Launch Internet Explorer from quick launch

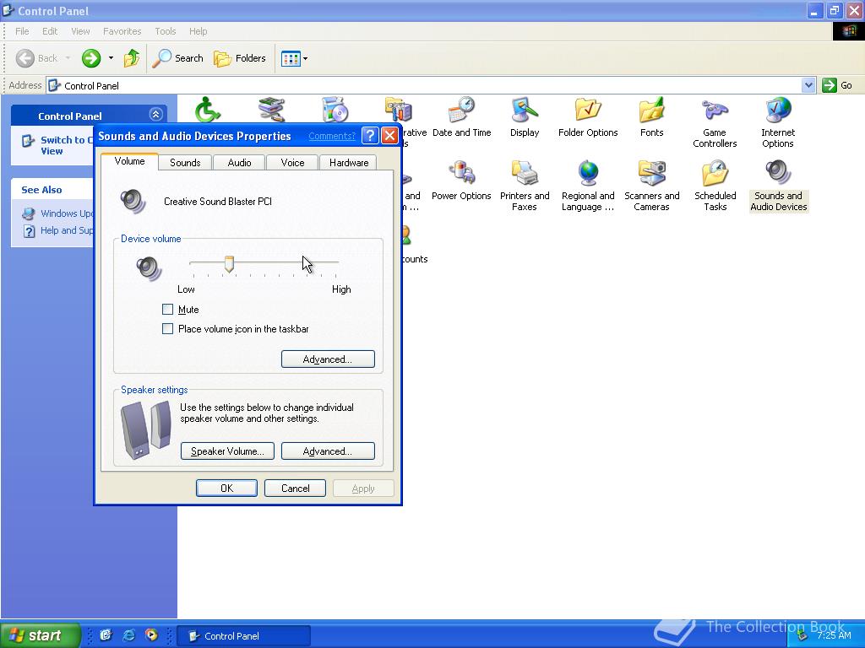tap(128, 635)
